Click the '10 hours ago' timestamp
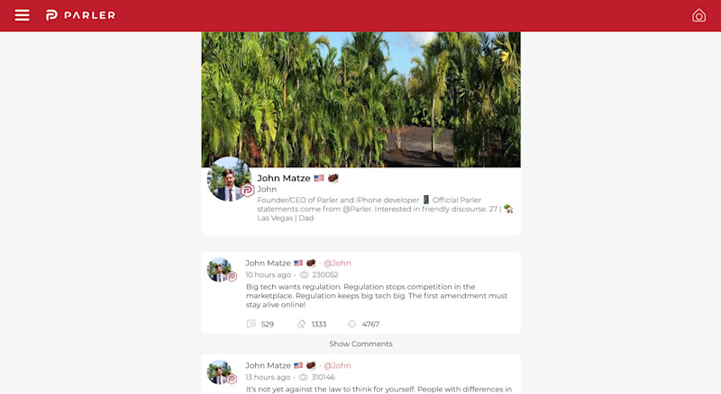 [268, 274]
